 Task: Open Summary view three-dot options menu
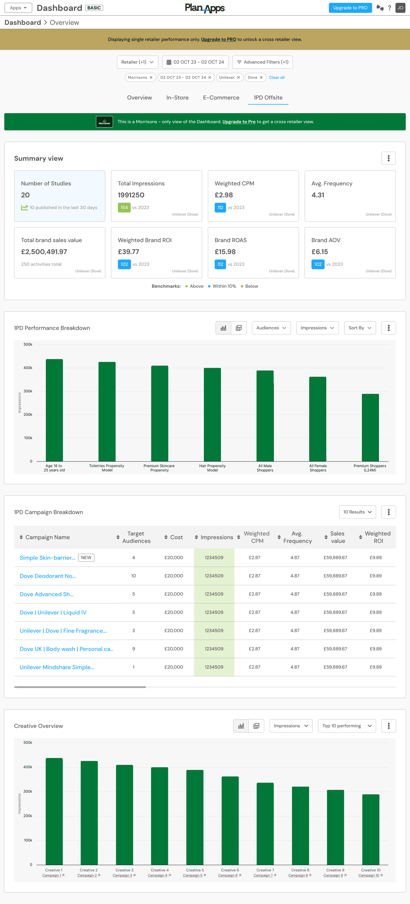click(x=388, y=158)
